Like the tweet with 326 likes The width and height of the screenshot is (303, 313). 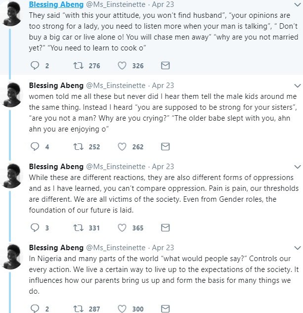[x=122, y=65]
